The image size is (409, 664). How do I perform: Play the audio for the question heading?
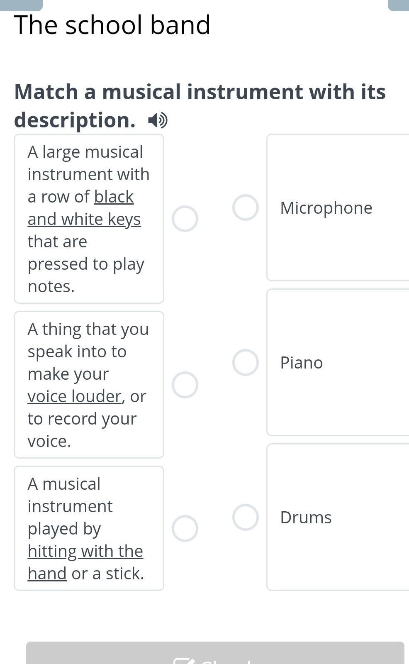pos(158,120)
